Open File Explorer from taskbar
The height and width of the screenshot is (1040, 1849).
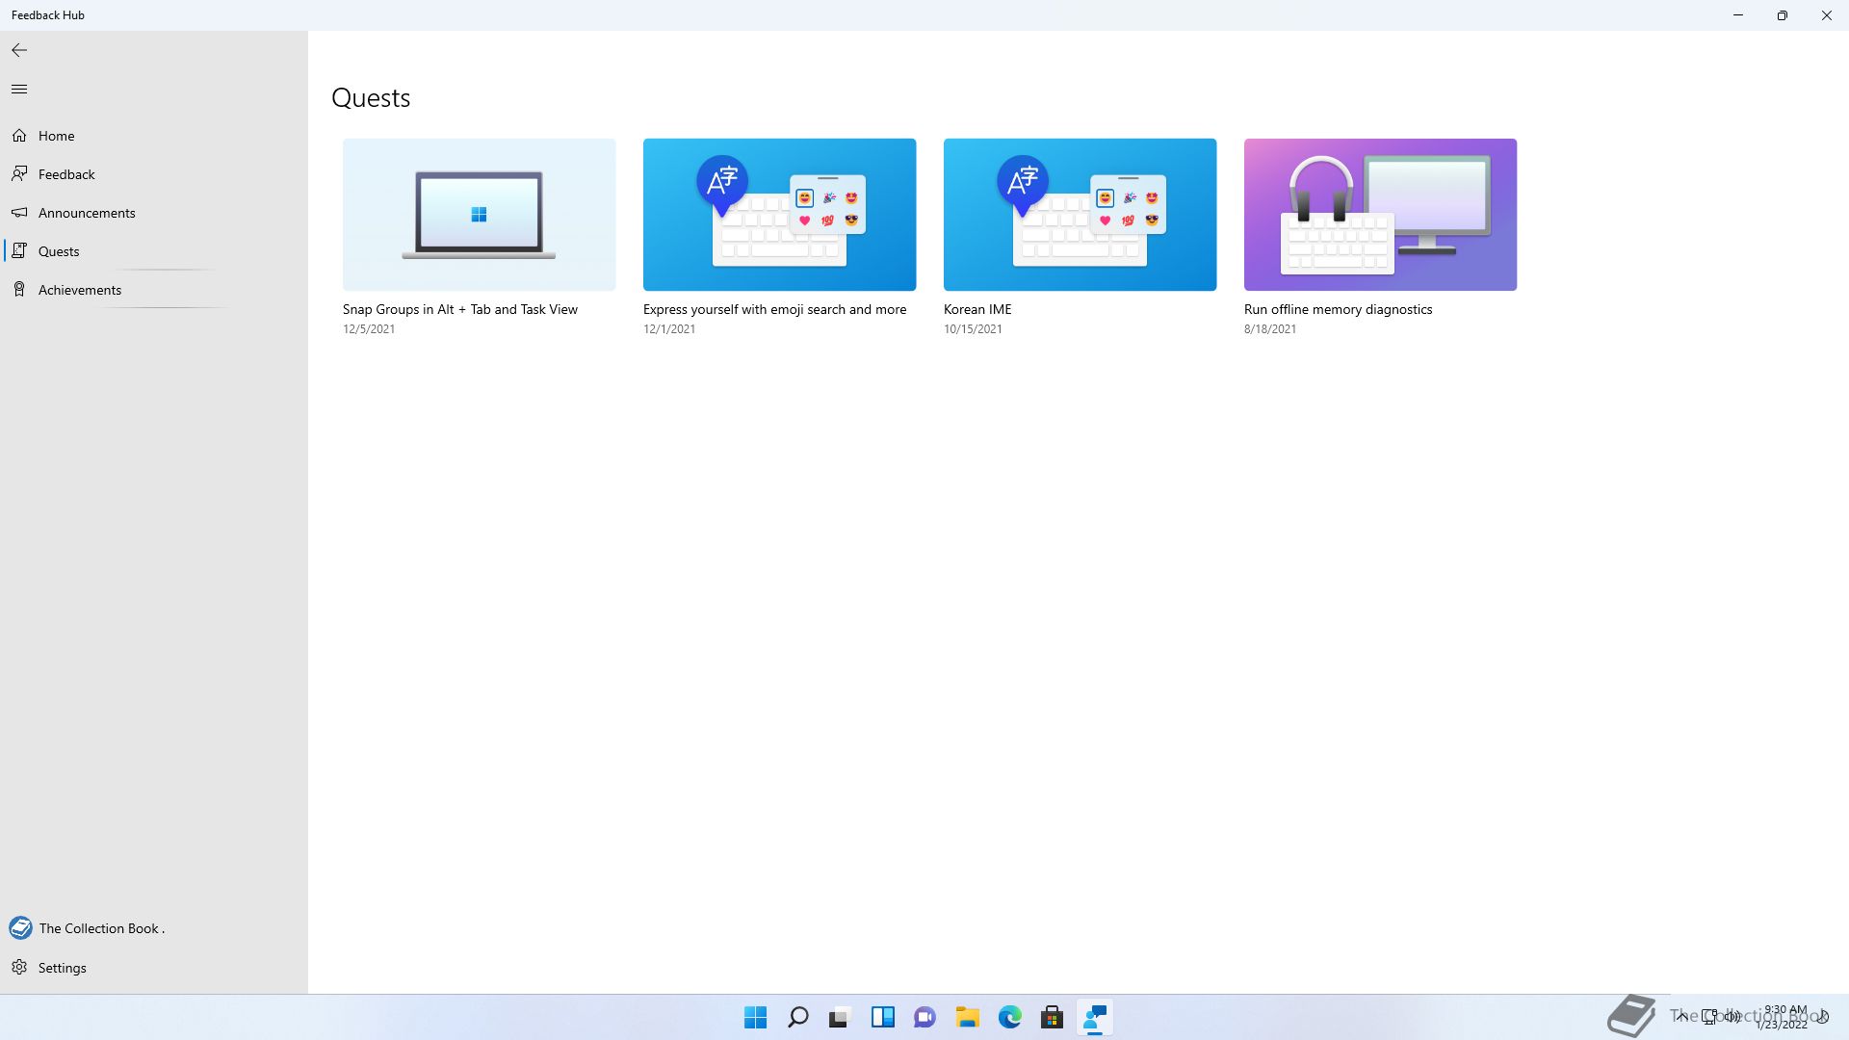point(968,1017)
